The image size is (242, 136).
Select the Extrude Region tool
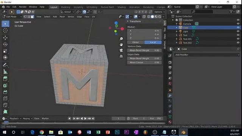[5, 79]
